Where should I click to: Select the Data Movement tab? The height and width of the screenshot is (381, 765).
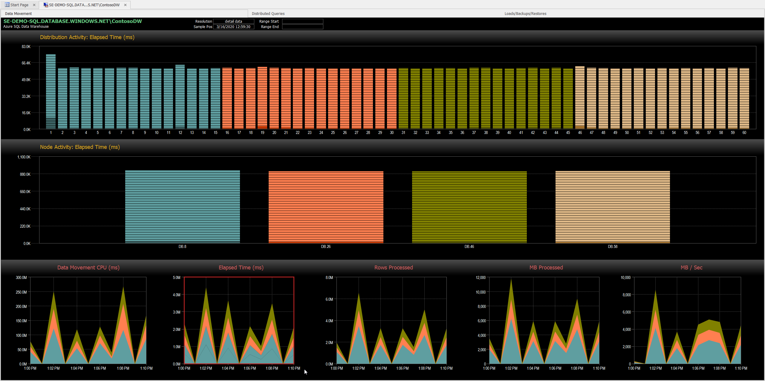(18, 13)
